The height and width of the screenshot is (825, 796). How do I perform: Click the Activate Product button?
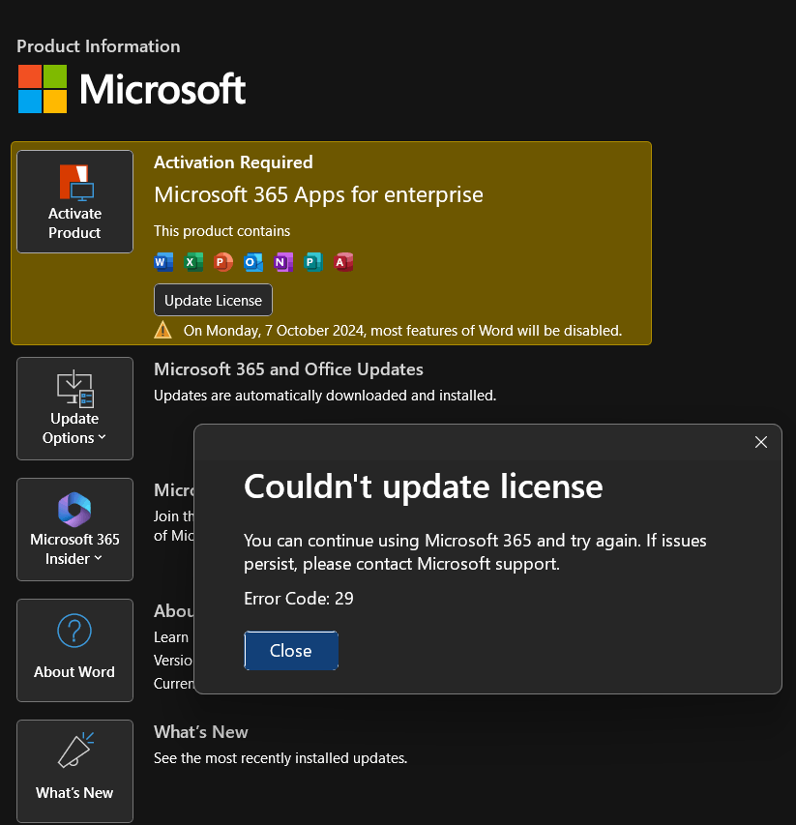pos(74,201)
